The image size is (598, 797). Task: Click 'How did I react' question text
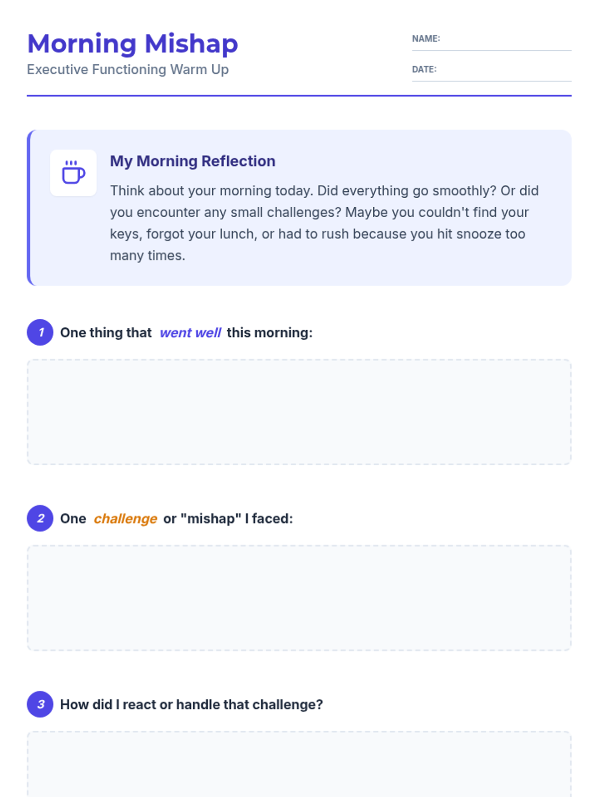click(191, 704)
